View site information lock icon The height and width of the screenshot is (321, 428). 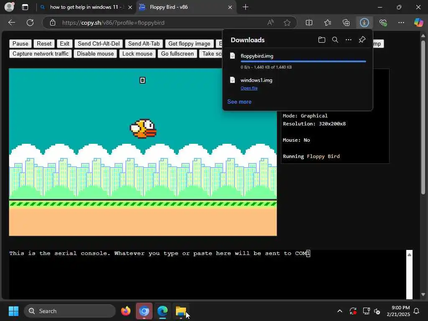(53, 23)
